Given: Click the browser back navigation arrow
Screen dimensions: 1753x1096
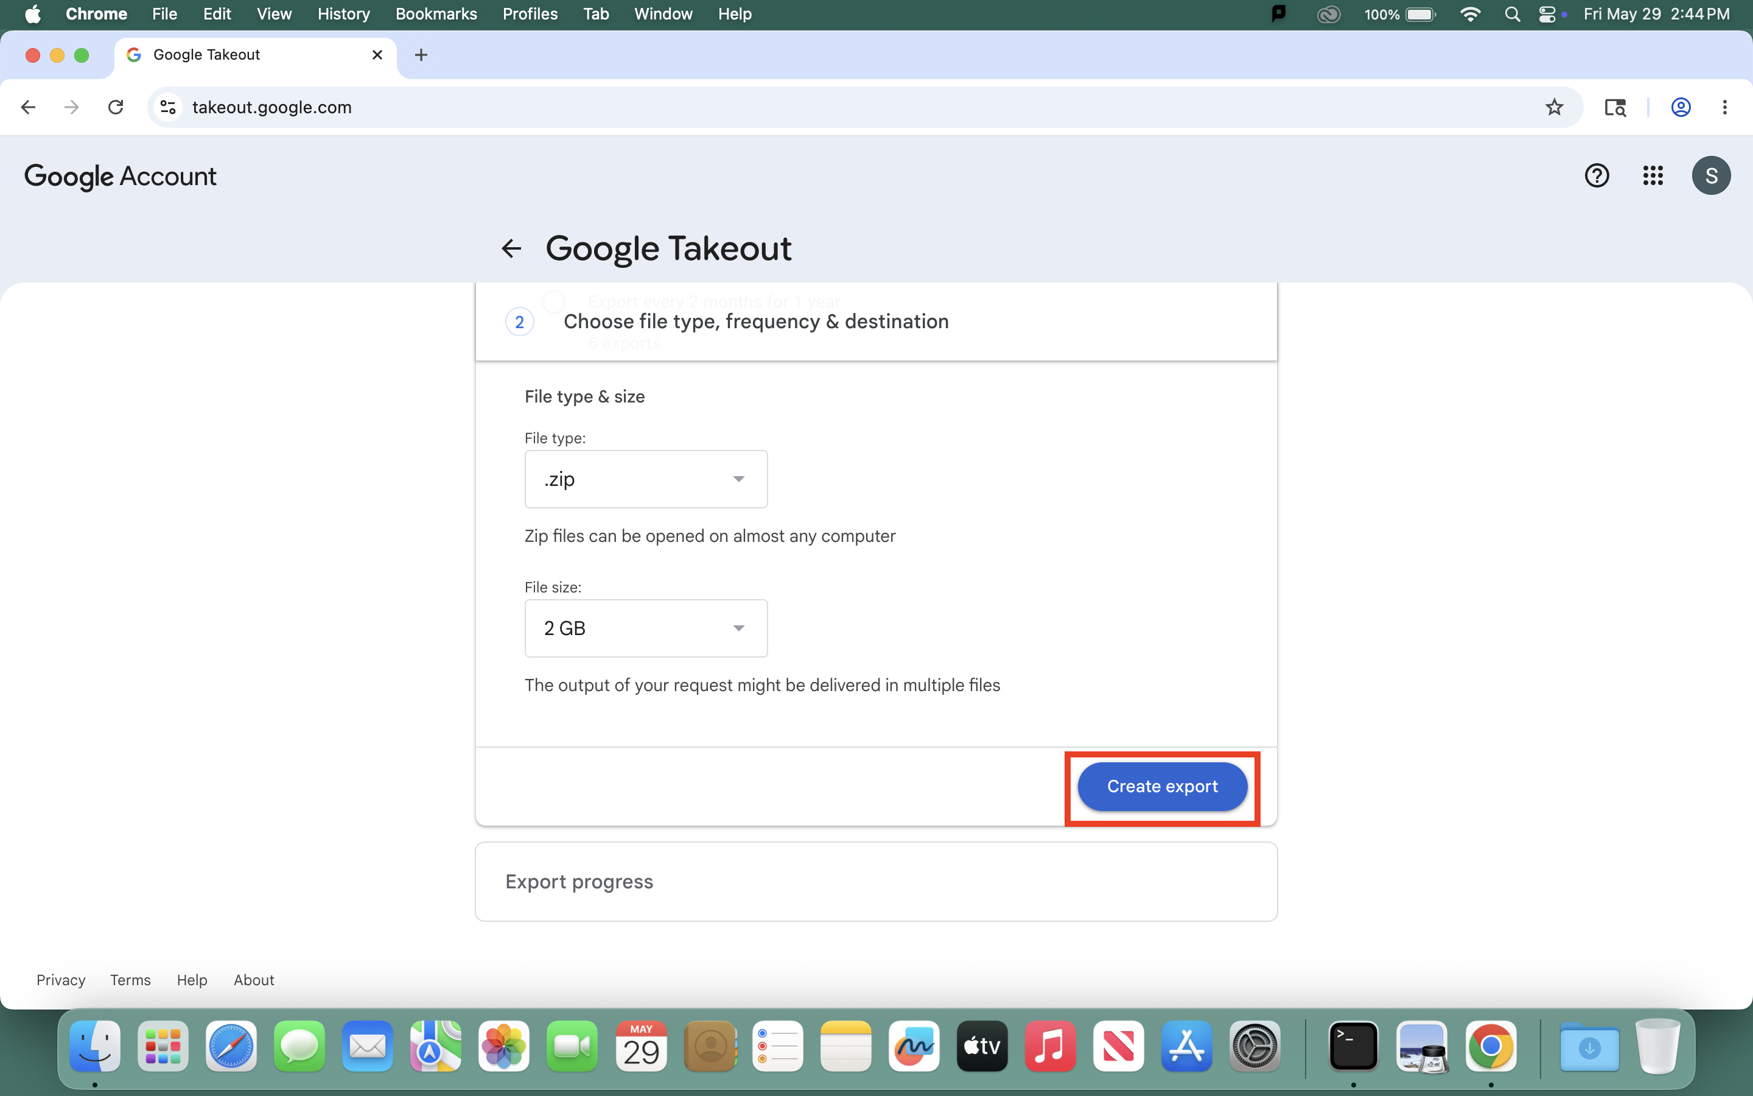Looking at the screenshot, I should pos(28,107).
